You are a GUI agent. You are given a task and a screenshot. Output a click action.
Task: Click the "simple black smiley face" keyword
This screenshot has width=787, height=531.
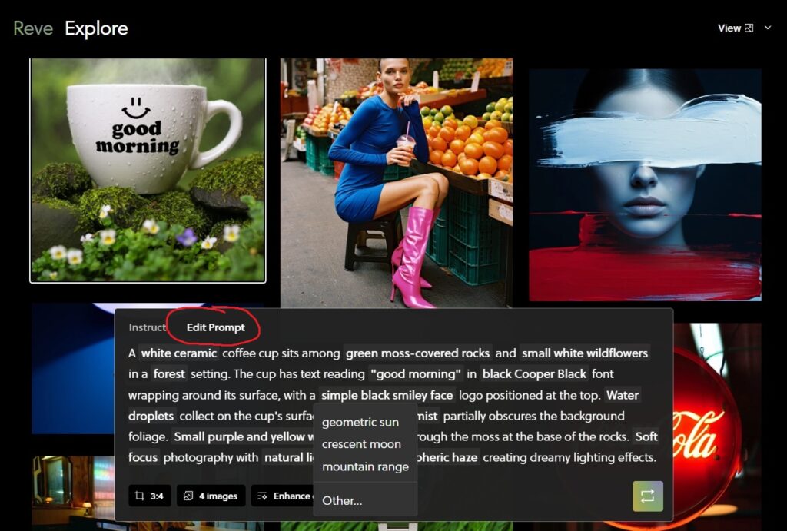(387, 395)
